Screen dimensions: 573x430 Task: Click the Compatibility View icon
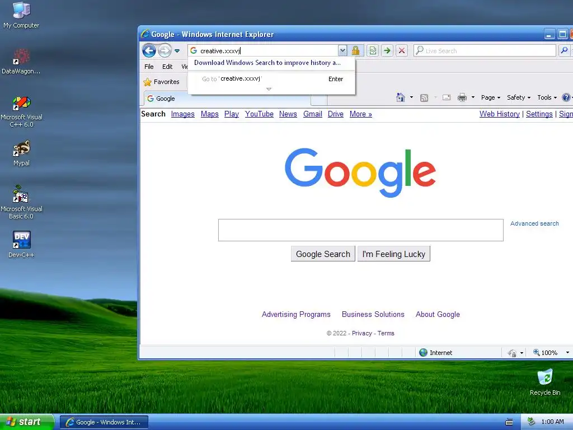[x=373, y=50]
